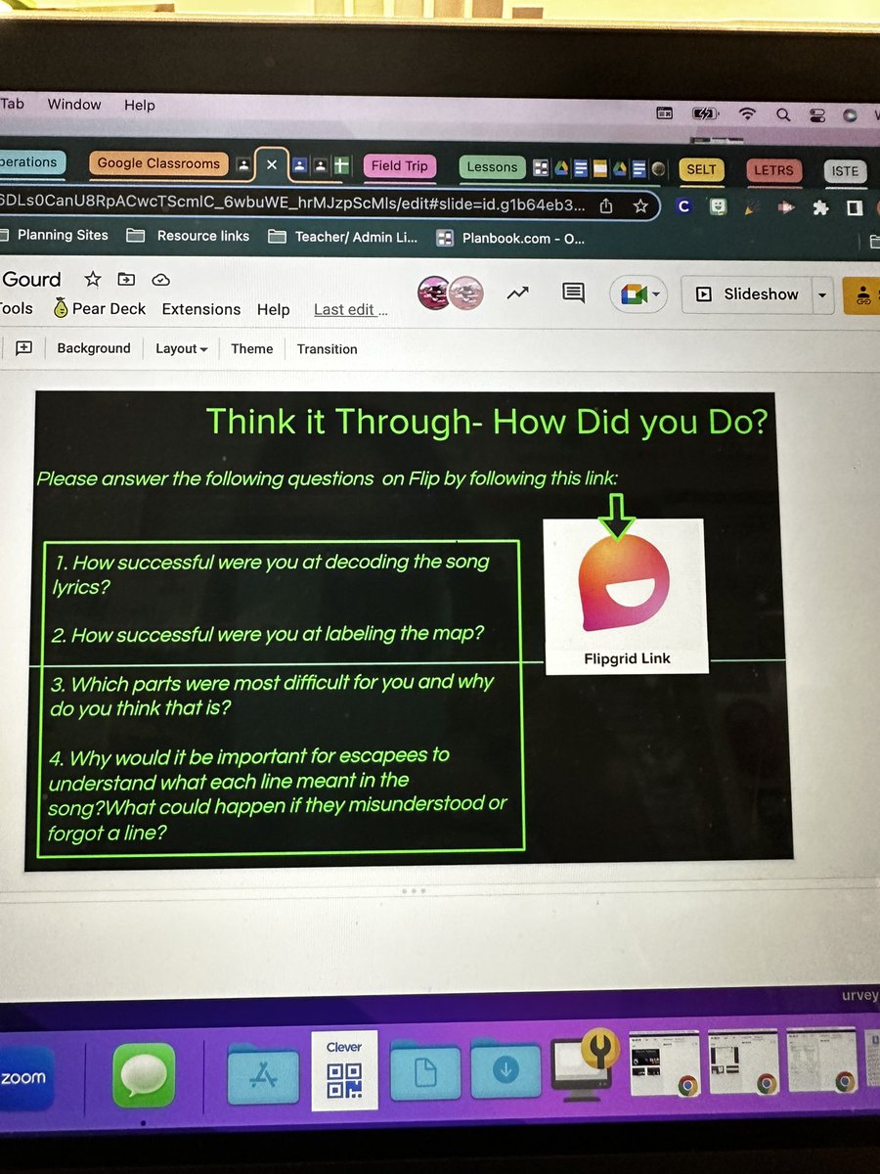Image resolution: width=880 pixels, height=1174 pixels.
Task: Open the Help menu in Slides
Action: (274, 309)
